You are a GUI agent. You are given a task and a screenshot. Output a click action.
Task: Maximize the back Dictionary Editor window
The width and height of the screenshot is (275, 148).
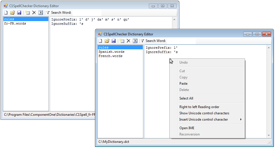163,6
